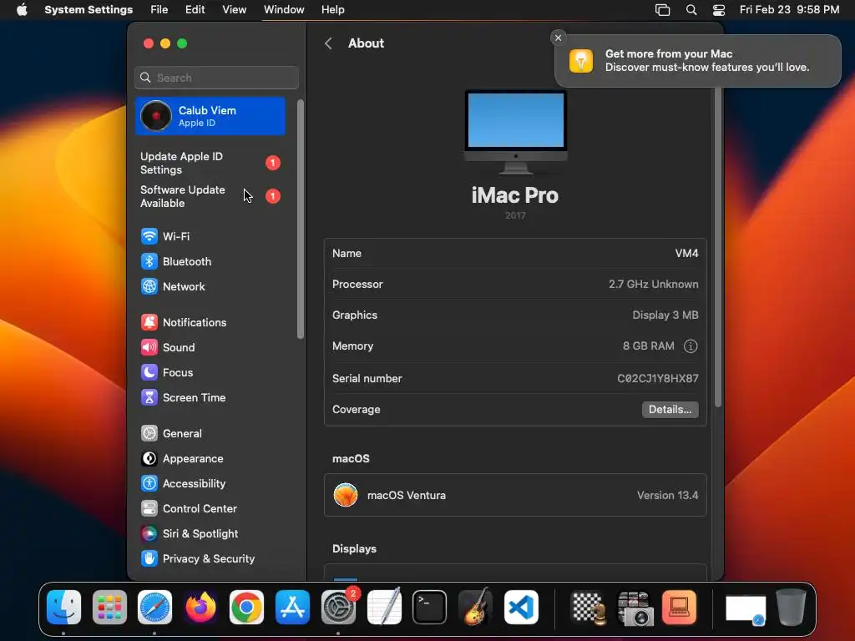Open the System Settings app menu

click(89, 10)
